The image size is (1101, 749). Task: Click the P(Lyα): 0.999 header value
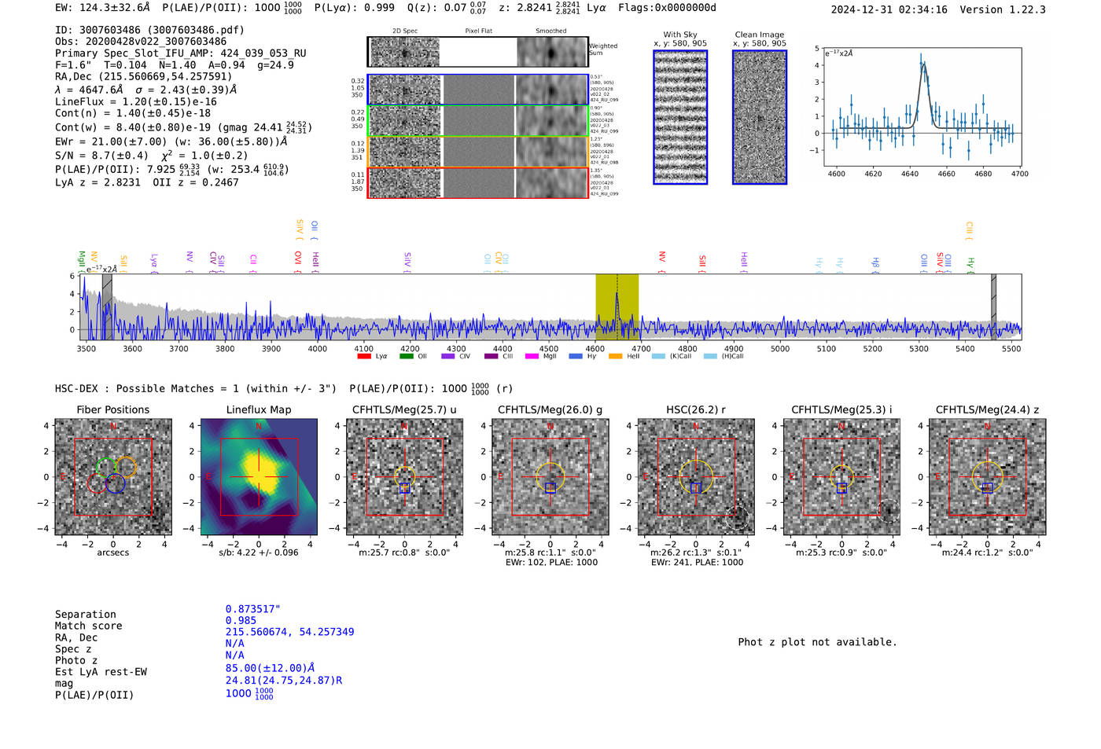355,8
